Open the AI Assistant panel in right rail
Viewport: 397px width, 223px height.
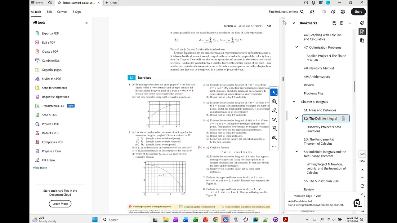point(362,23)
